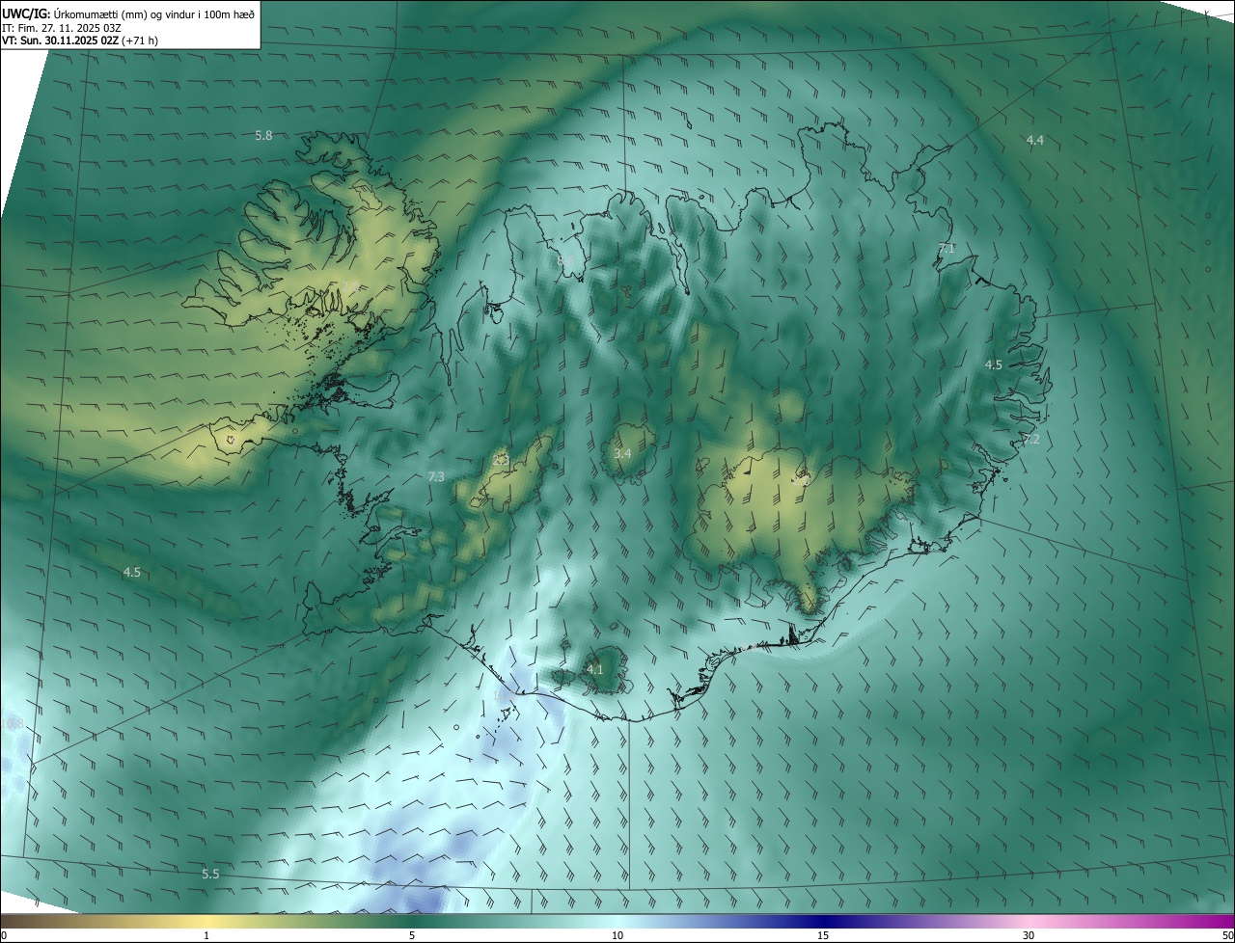Viewport: 1235px width, 943px height.
Task: Click the 2.0 value in the Westfjords
Action: point(348,285)
